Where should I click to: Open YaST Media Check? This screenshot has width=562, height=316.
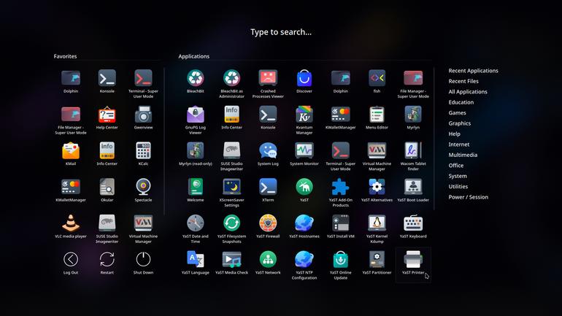231,263
